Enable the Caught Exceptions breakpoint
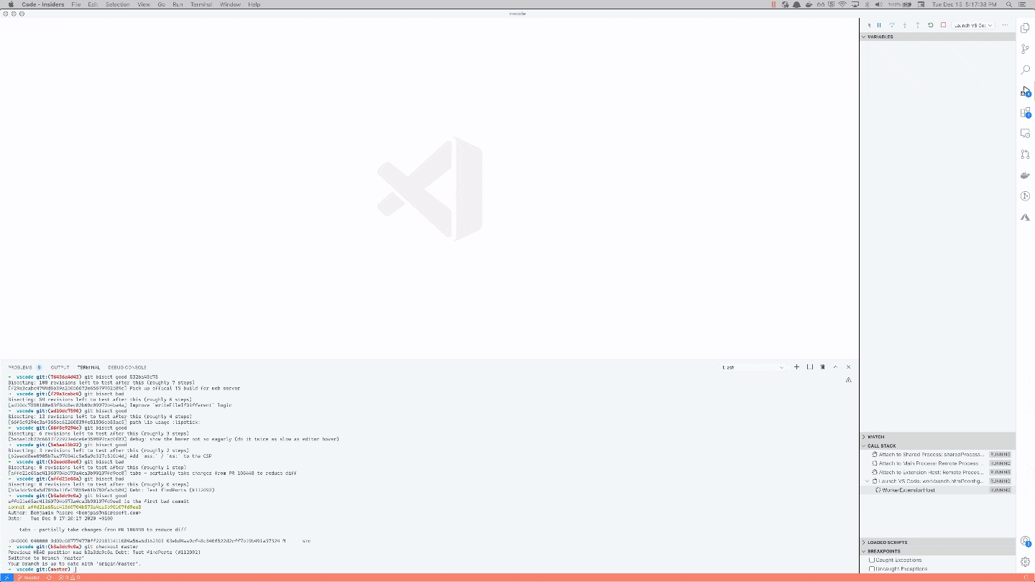1035x582 pixels. point(873,560)
